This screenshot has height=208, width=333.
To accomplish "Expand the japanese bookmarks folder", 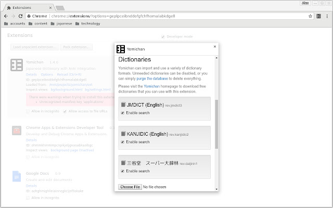I will pyautogui.click(x=59, y=23).
